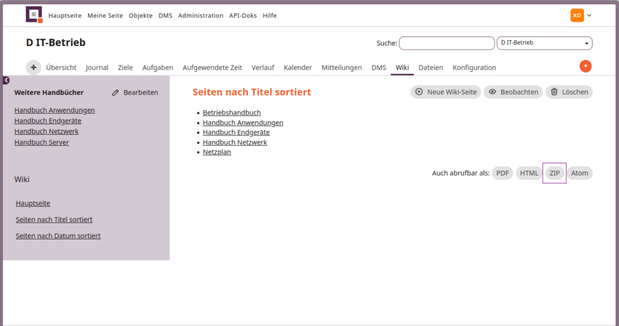Open the Betriebshandbuch wiki page
The image size is (619, 326).
(232, 112)
